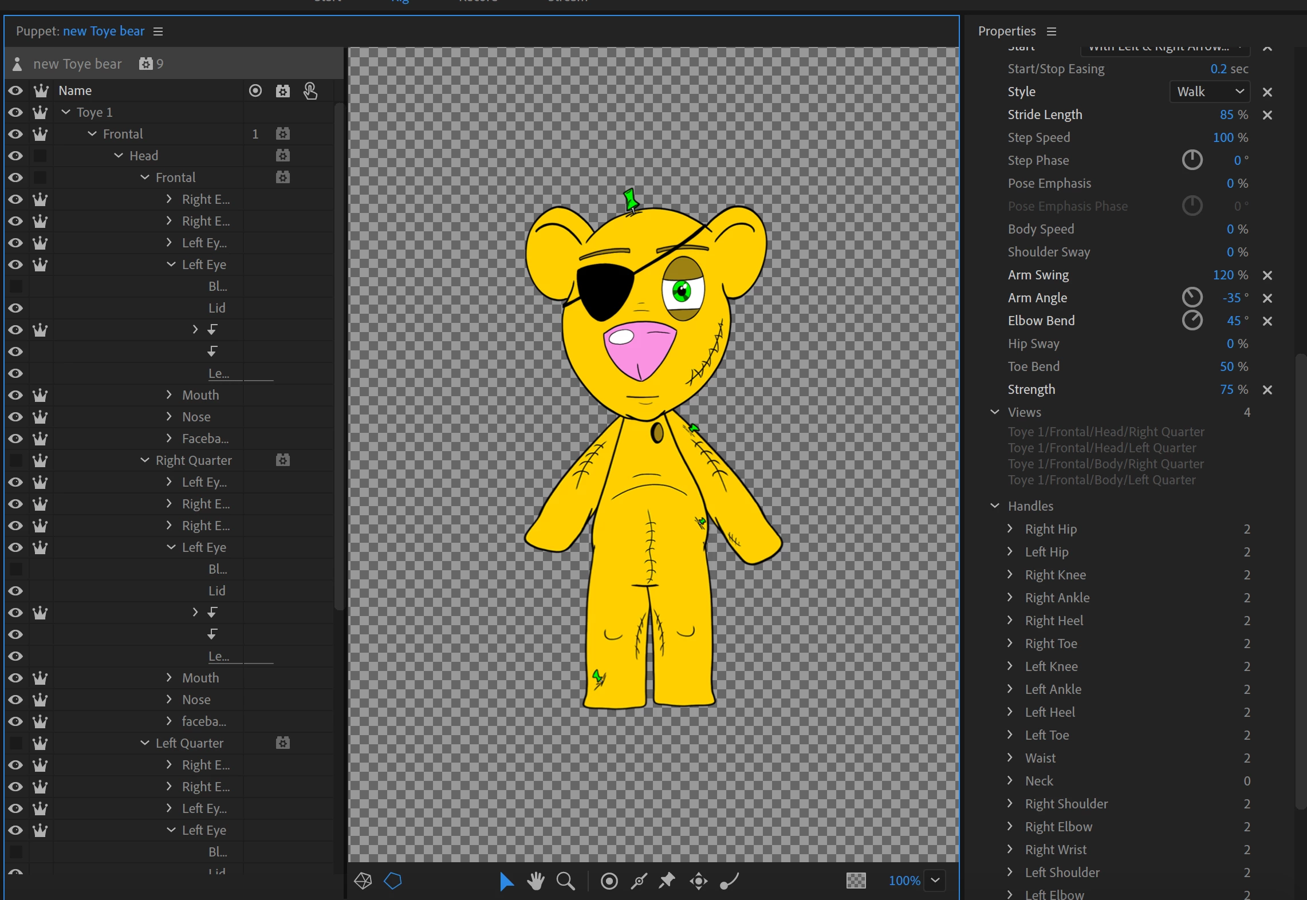The image size is (1307, 900).
Task: Reset Strength with its X button
Action: tap(1267, 390)
